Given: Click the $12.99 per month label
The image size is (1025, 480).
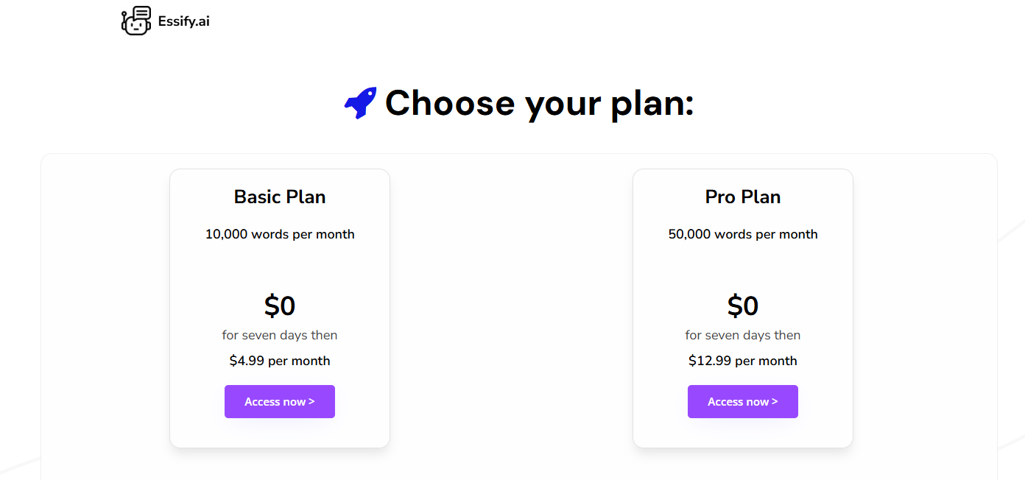Looking at the screenshot, I should point(743,361).
